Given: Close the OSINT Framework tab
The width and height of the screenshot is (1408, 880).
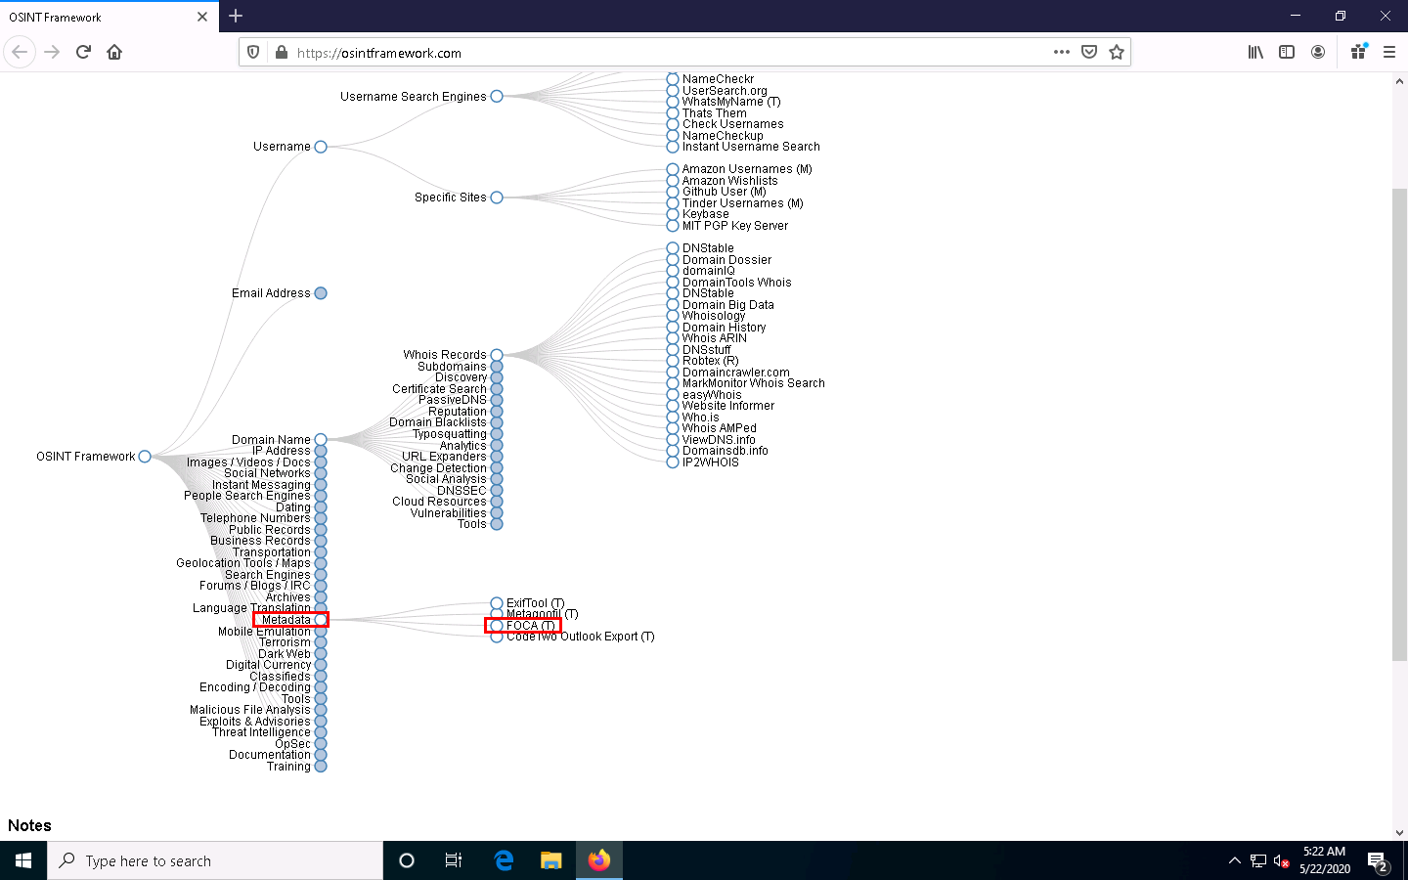Looking at the screenshot, I should (x=202, y=17).
